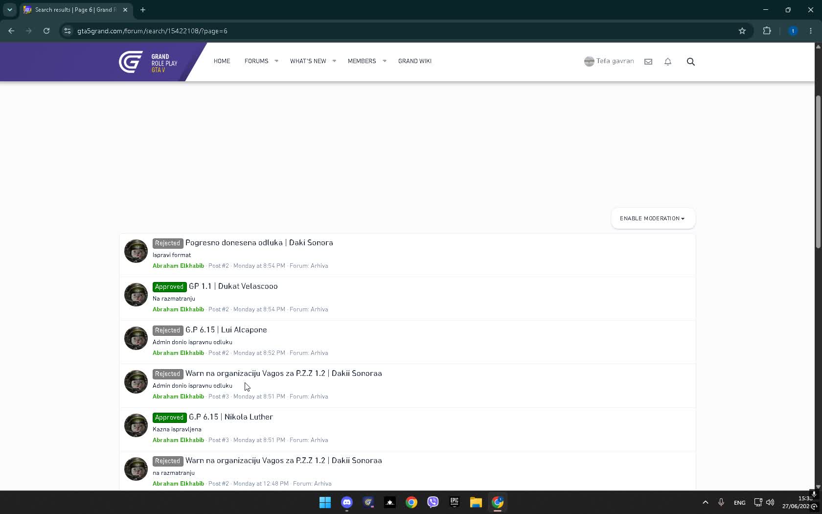Open Viber from the taskbar

tap(433, 502)
